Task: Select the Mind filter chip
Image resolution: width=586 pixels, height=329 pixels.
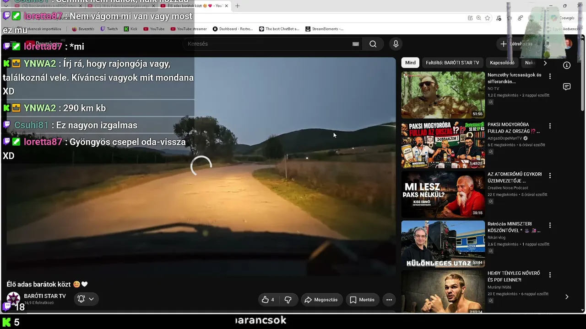Action: 410,63
